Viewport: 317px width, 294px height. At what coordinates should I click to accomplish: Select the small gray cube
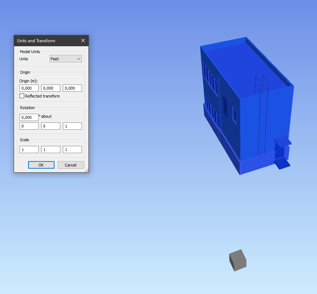(x=238, y=260)
